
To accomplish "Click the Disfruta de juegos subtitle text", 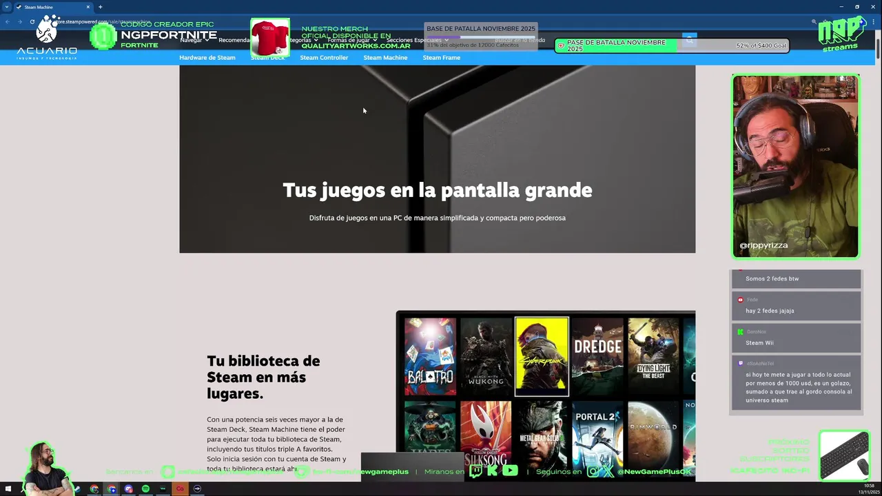I will [437, 218].
